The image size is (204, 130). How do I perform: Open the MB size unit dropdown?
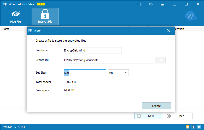click(x=118, y=73)
